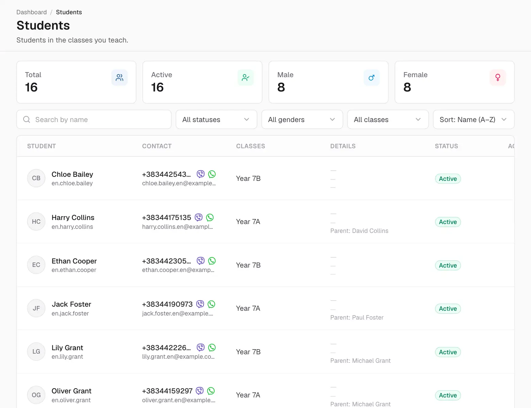Select the HC avatar for Harry Collins
Image resolution: width=531 pixels, height=408 pixels.
pyautogui.click(x=36, y=222)
